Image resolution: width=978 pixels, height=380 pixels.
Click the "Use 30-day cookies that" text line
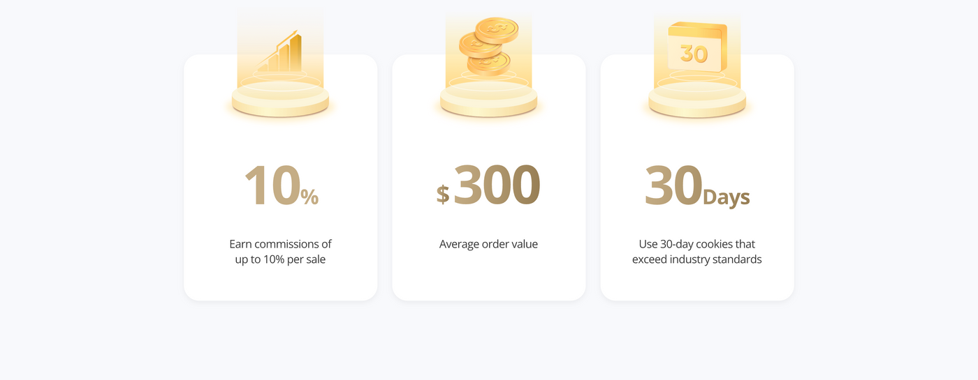tap(696, 244)
